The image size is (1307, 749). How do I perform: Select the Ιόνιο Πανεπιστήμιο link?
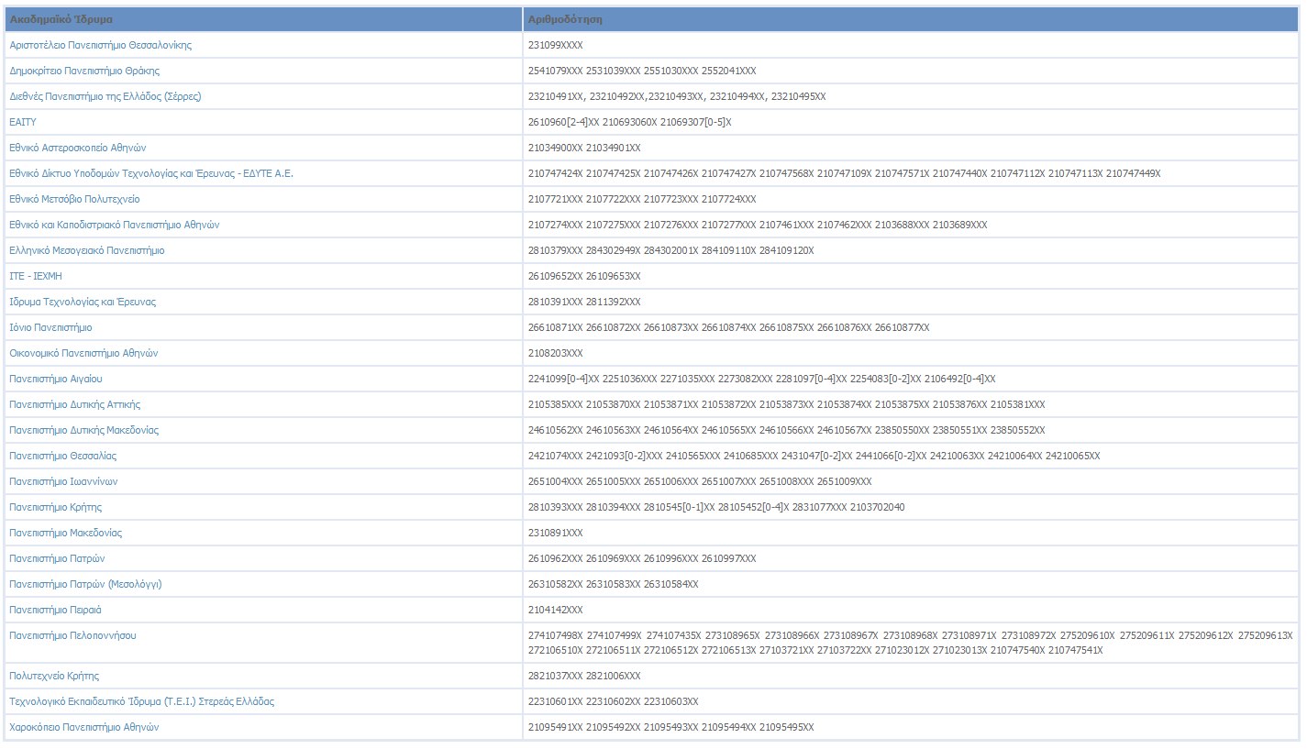point(50,327)
